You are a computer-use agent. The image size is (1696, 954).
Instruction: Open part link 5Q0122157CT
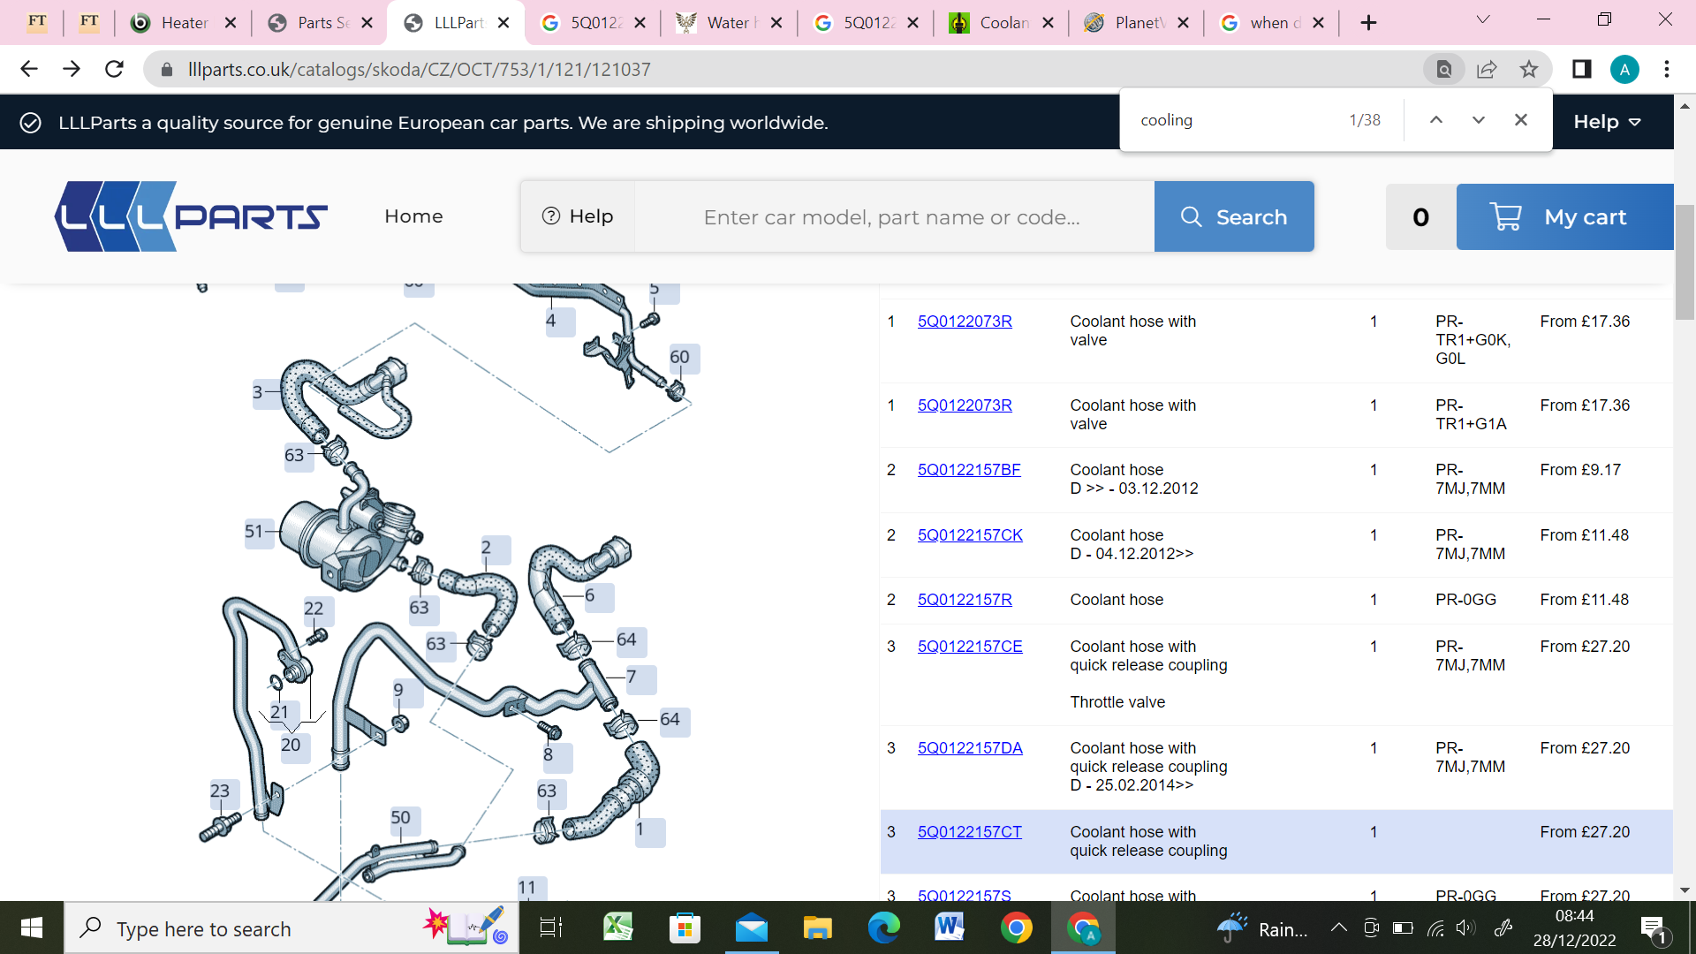click(x=969, y=831)
